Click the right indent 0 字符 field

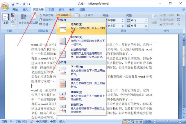click(114, 26)
